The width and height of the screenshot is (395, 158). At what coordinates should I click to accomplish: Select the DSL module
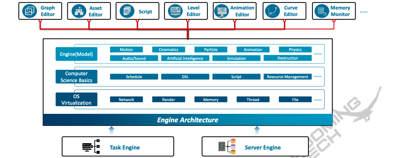[x=185, y=77]
